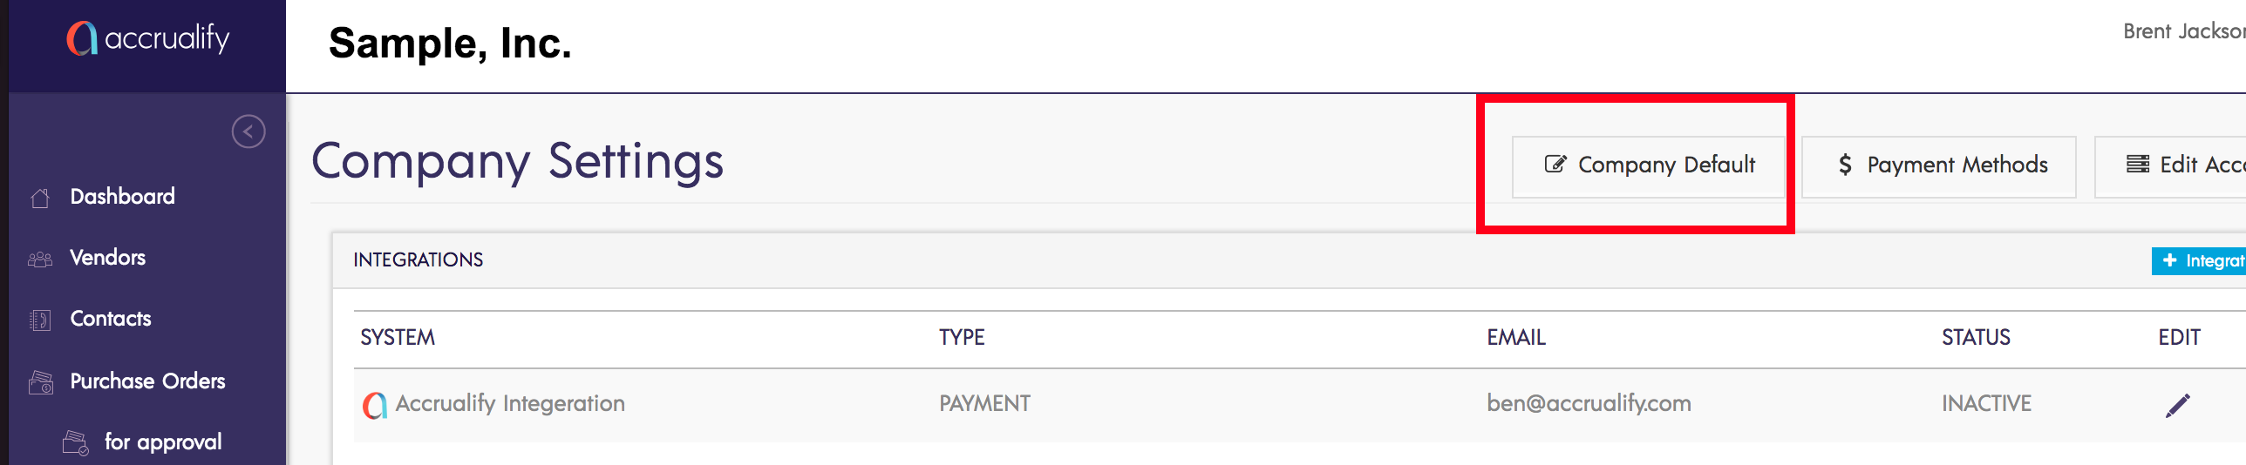Screen dimensions: 2246x465
Task: Click the Company Default button
Action: [1649, 165]
